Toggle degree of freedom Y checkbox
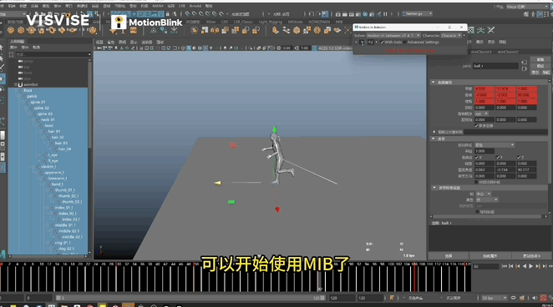Viewport: 553px width, 307px height. click(498, 158)
